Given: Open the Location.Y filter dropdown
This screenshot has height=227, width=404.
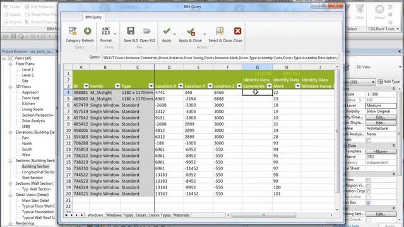Looking at the screenshot, I should tap(210, 86).
